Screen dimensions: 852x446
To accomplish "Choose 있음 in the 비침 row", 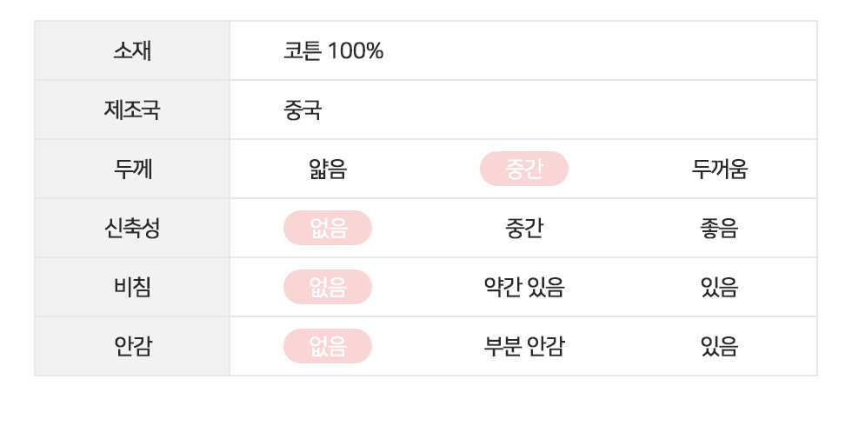I will tap(719, 288).
